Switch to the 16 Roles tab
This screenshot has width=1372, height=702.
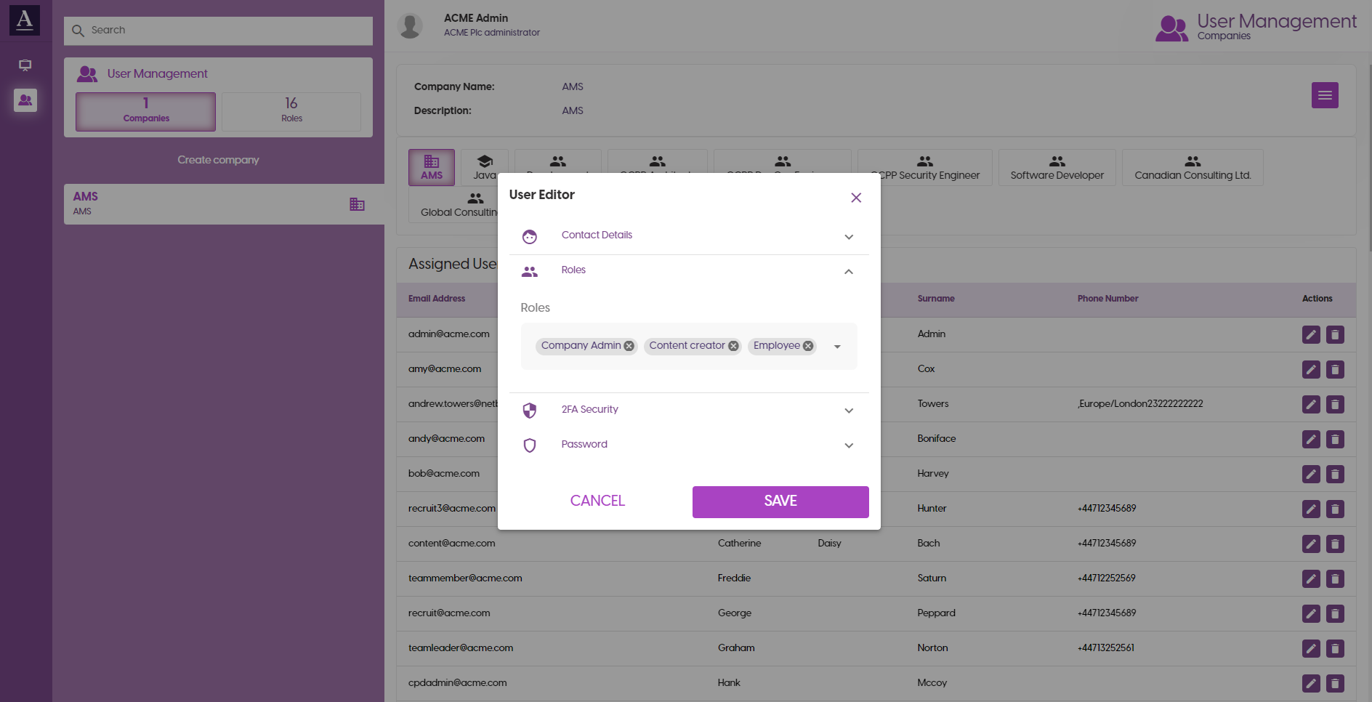point(291,111)
